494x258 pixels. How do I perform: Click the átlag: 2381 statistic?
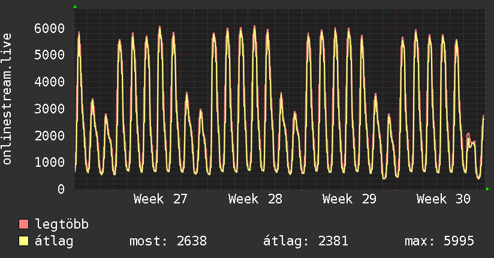pos(306,241)
